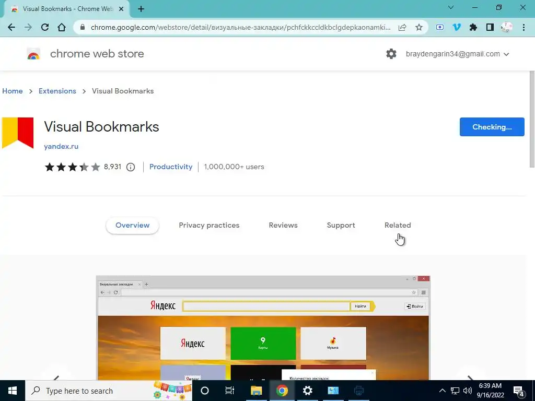Open Cortana circle on the taskbar

click(x=205, y=391)
